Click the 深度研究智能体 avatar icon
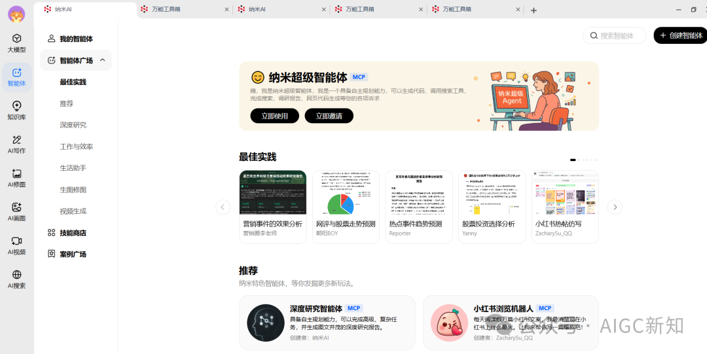The width and height of the screenshot is (707, 354). click(x=266, y=323)
